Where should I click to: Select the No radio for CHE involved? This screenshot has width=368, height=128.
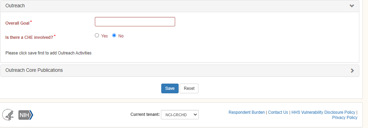tap(114, 35)
